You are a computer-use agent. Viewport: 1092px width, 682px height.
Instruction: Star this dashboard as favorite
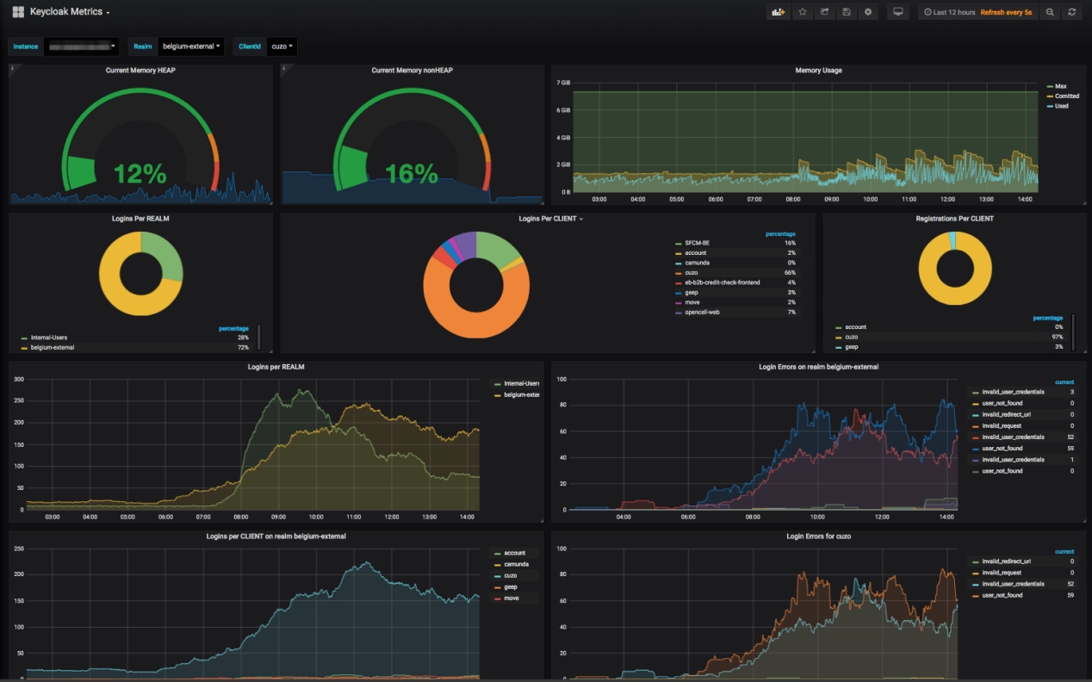coord(803,12)
